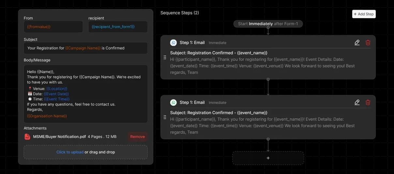Grab the drag handle of the second step

pos(165,117)
